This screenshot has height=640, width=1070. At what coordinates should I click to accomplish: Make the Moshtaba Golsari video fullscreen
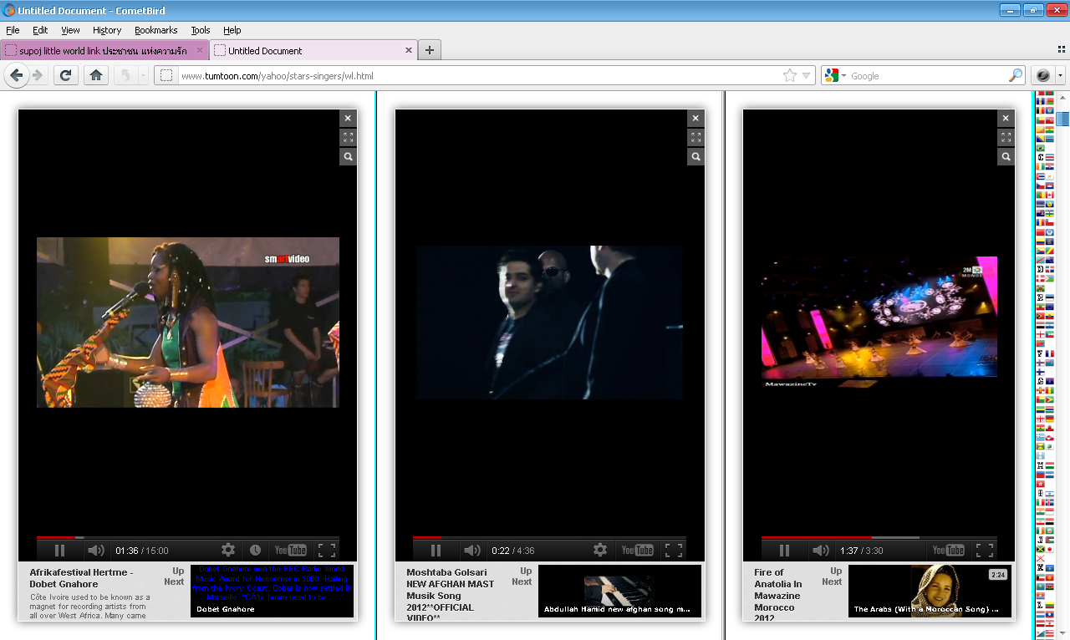click(673, 550)
